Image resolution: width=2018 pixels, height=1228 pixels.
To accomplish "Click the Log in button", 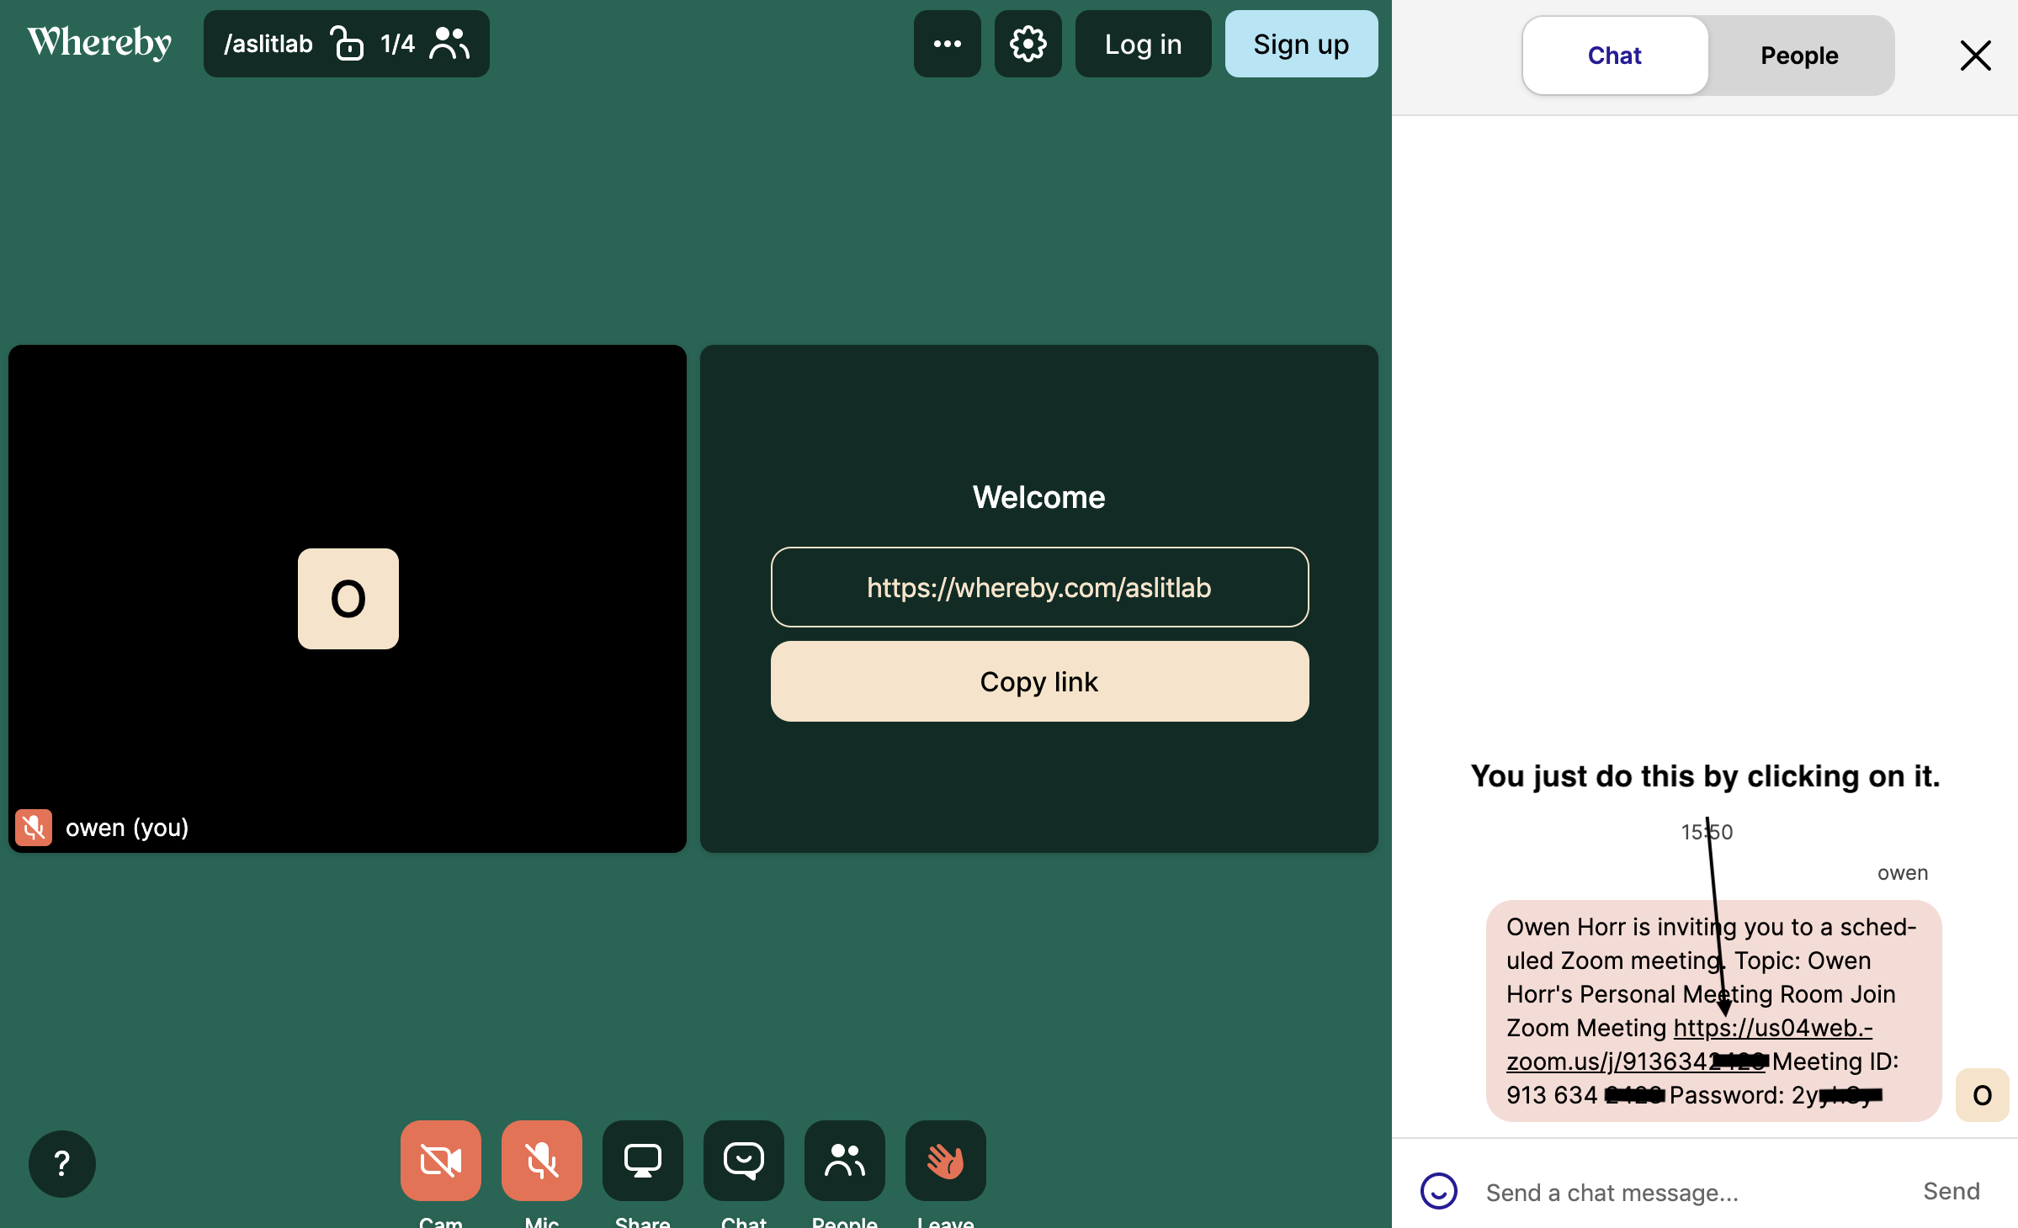I will click(1143, 44).
